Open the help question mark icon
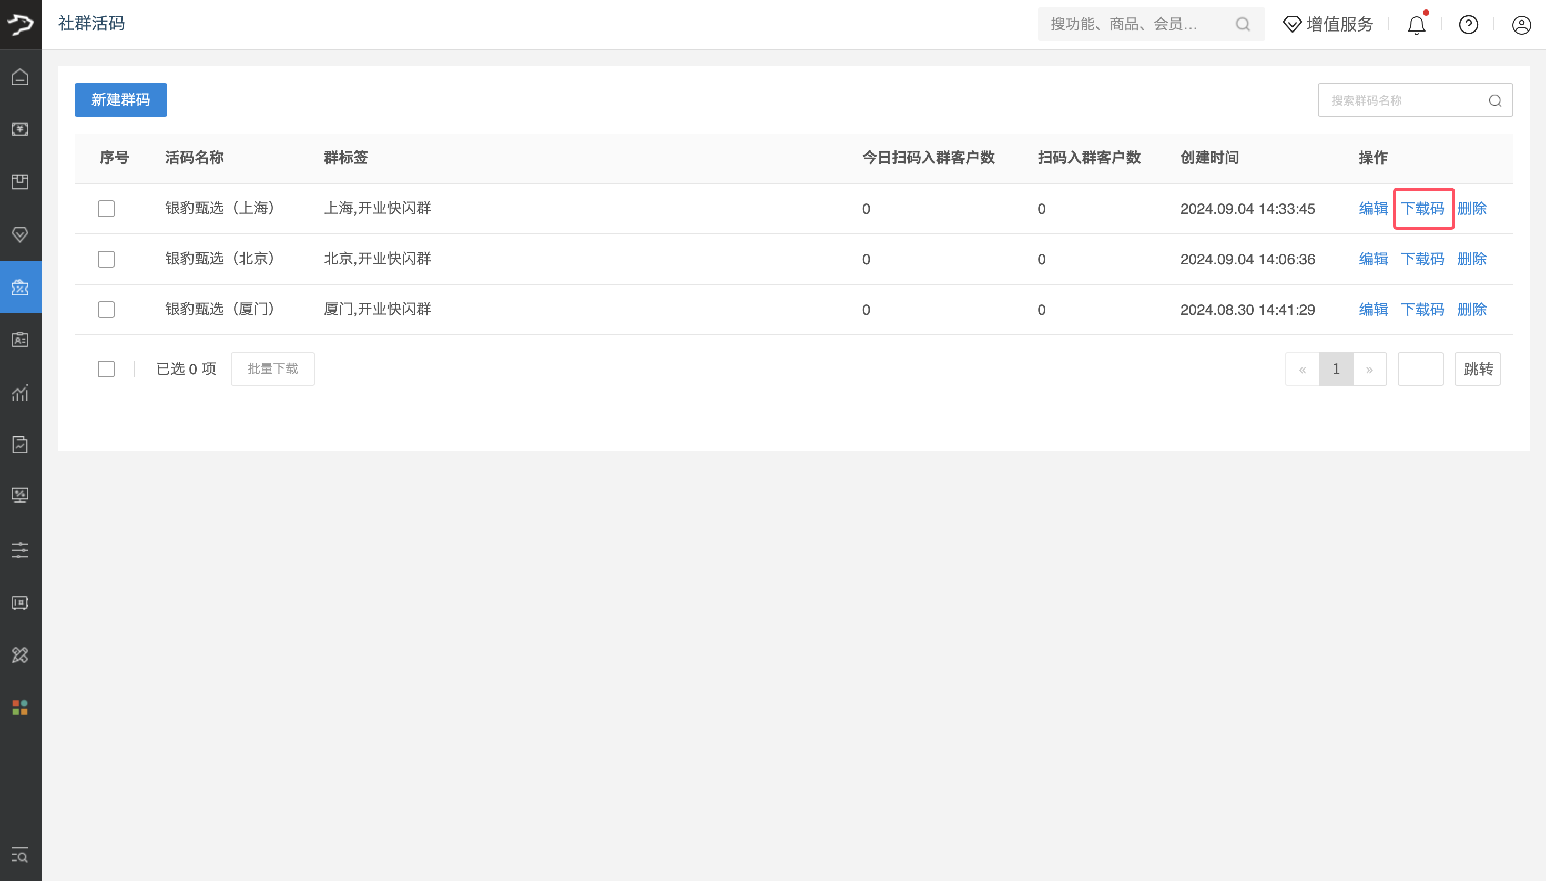This screenshot has width=1546, height=881. [1469, 25]
